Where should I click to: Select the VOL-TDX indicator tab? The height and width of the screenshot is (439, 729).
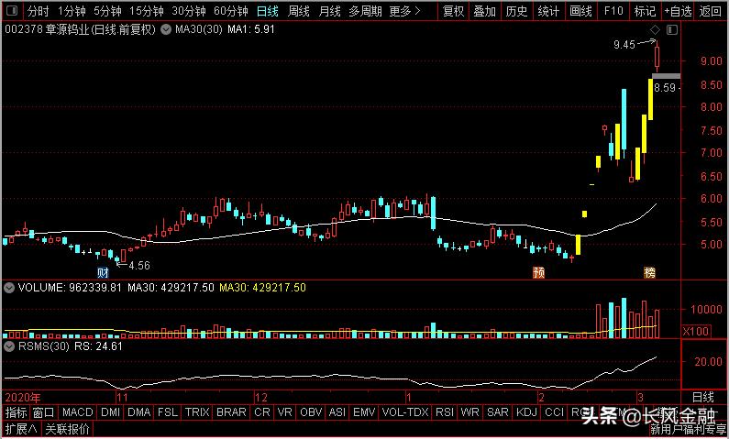[x=405, y=412]
